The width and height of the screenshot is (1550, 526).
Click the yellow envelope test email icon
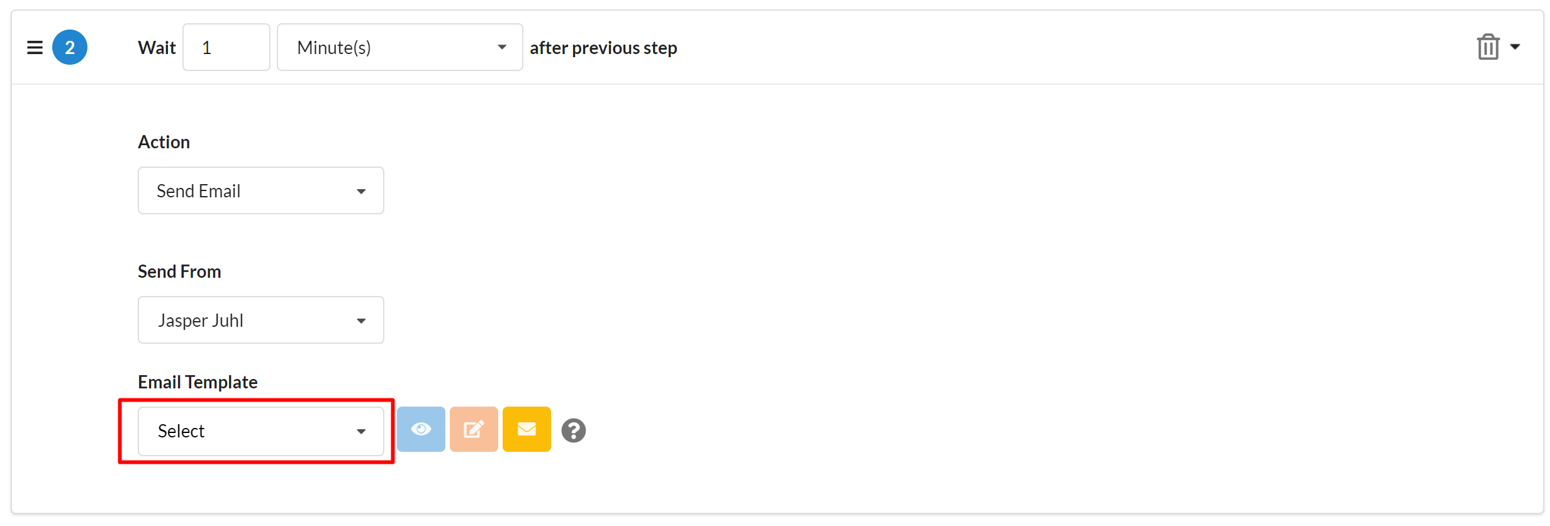coord(527,430)
